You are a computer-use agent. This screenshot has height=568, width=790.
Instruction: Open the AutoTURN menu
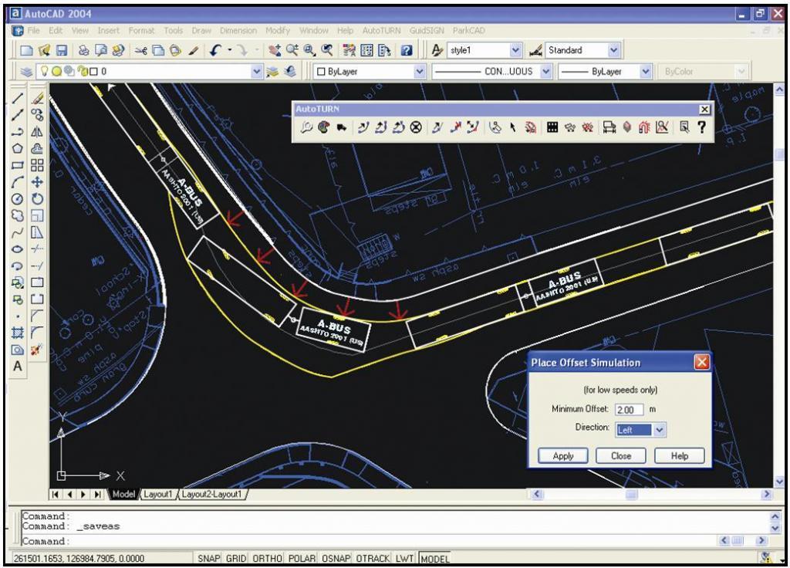coord(381,30)
